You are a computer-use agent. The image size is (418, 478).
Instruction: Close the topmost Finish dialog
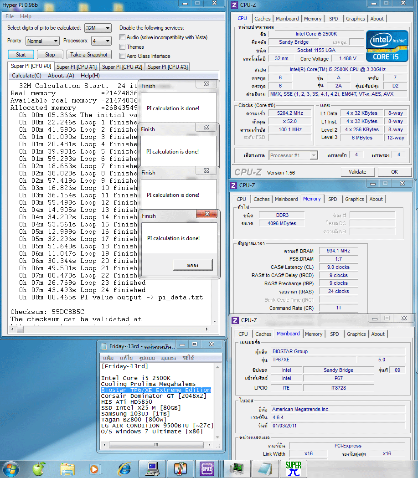point(206,84)
